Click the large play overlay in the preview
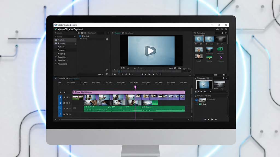This screenshot has height=157, width=280. click(x=150, y=51)
